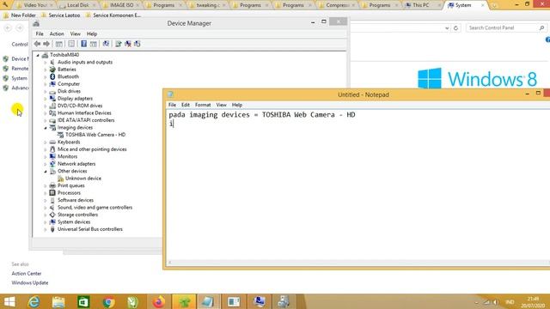Image resolution: width=550 pixels, height=309 pixels.
Task: Click the Windows Start button
Action: click(x=9, y=301)
